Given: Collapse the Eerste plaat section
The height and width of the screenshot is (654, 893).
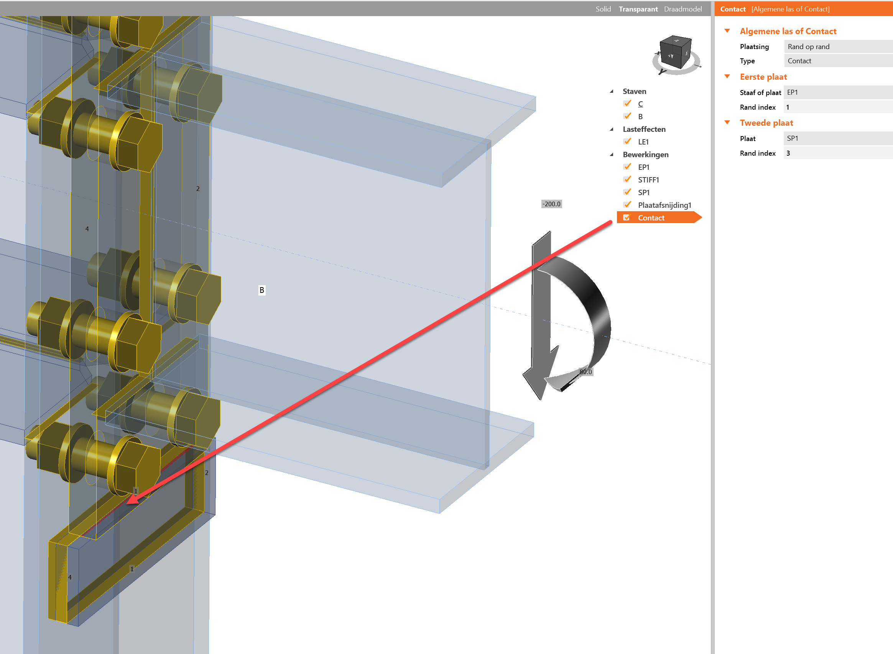Looking at the screenshot, I should coord(727,77).
